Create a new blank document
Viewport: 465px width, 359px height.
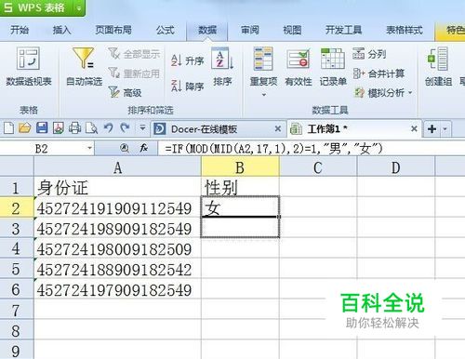[9, 128]
